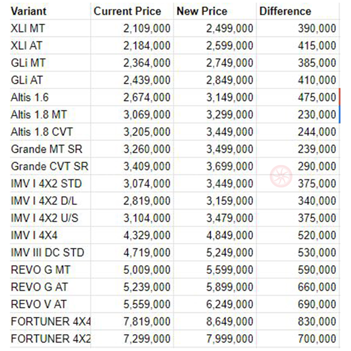The width and height of the screenshot is (351, 351).
Task: Click IMV III DC STD variant cell
Action: tap(50, 253)
